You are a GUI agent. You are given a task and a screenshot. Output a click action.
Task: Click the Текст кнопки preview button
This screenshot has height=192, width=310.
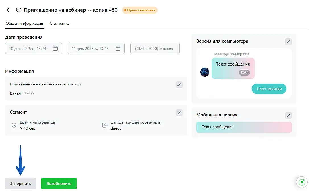(269, 89)
